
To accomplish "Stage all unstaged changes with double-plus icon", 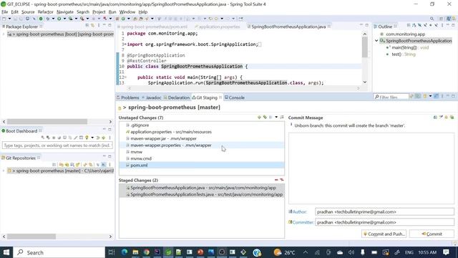I will (x=265, y=118).
